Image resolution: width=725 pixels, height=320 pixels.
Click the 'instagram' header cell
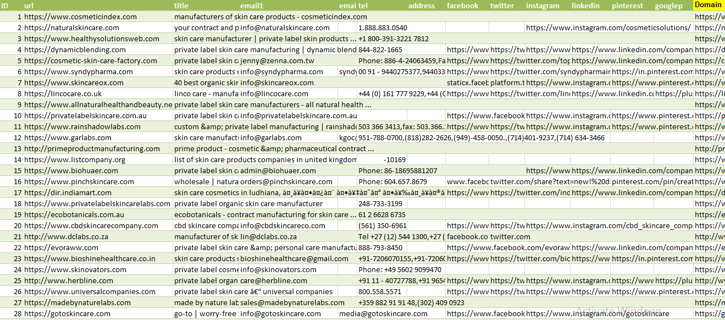point(547,5)
